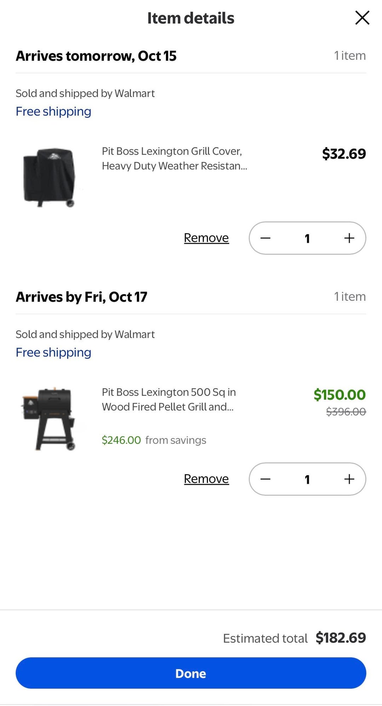382x706 pixels.
Task: Increase quantity of Pit Boss Grill Cover
Action: point(349,238)
